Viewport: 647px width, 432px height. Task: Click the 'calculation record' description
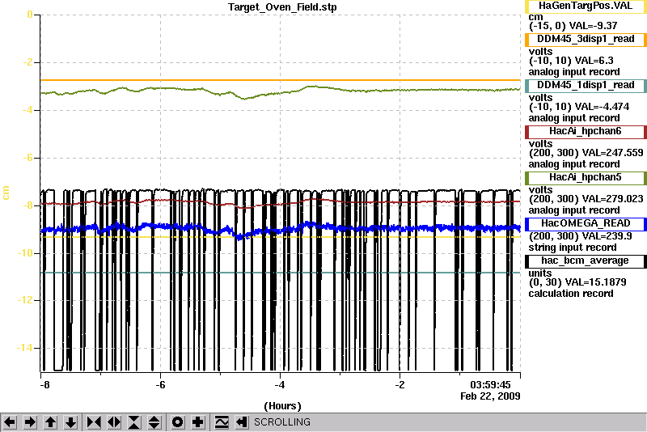point(571,294)
